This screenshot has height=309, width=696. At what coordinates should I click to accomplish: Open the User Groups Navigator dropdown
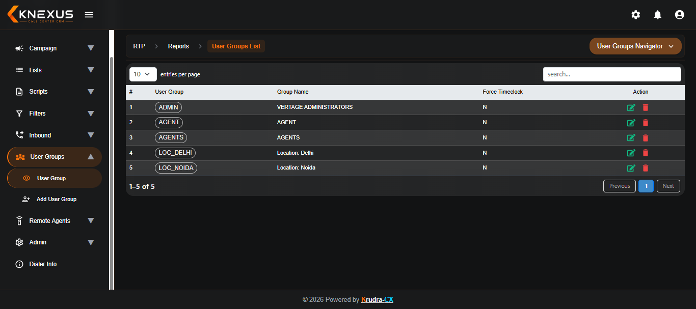(x=635, y=46)
